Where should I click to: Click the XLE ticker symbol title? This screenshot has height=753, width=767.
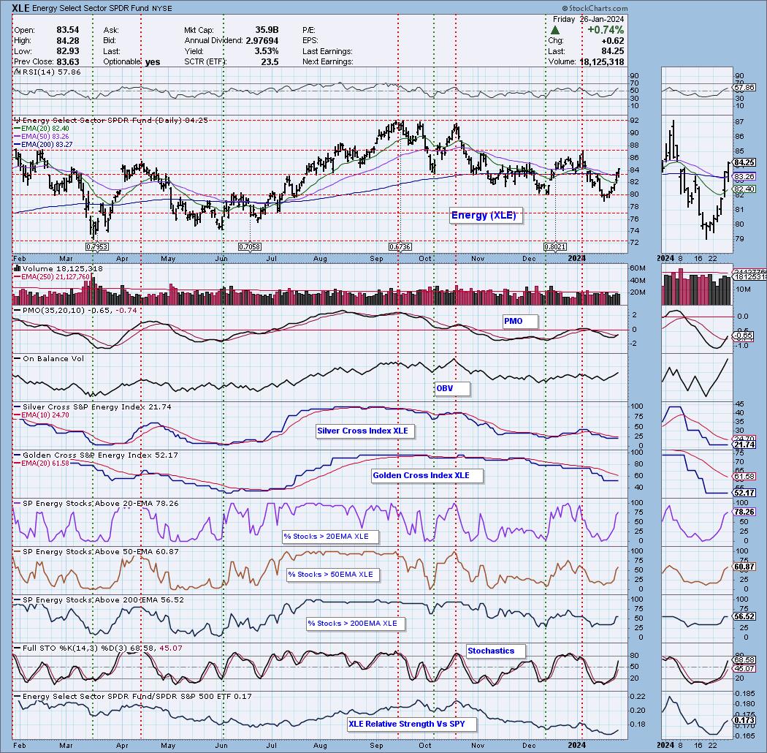coord(21,8)
